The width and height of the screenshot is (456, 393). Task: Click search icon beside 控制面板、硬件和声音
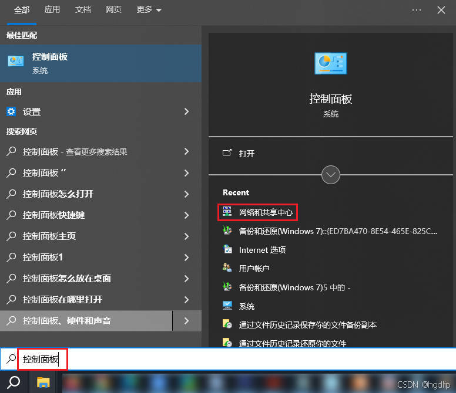click(11, 321)
